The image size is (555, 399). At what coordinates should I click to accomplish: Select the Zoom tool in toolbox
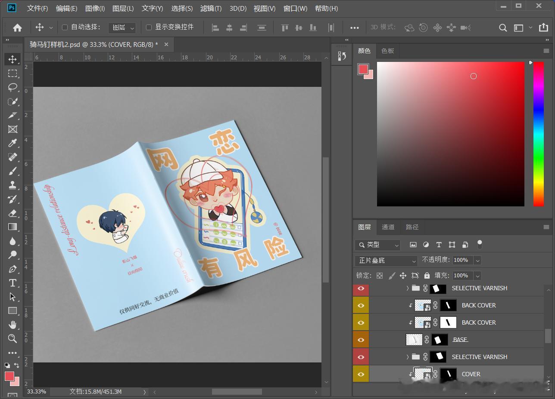pos(12,339)
